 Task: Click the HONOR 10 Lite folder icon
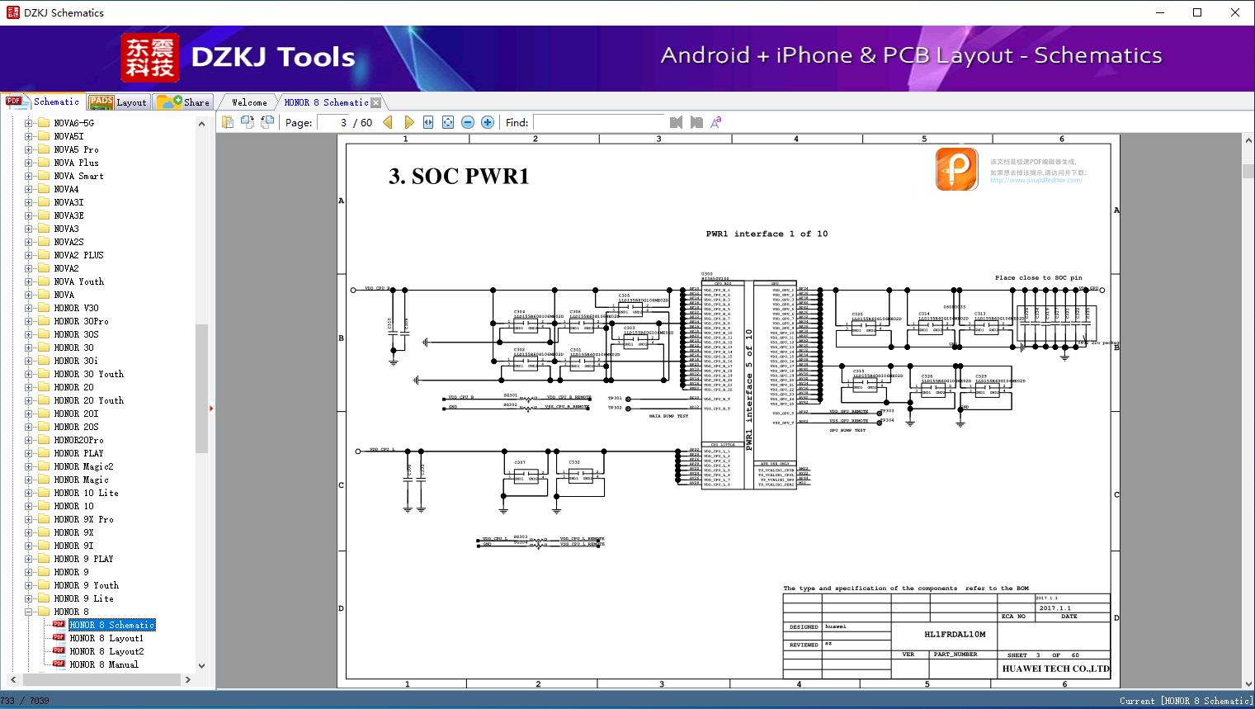[44, 493]
